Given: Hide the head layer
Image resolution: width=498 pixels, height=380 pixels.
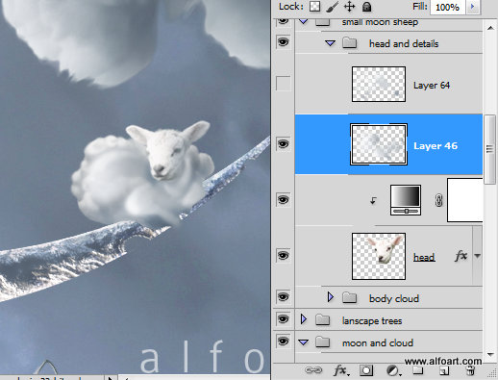Looking at the screenshot, I should tap(283, 256).
